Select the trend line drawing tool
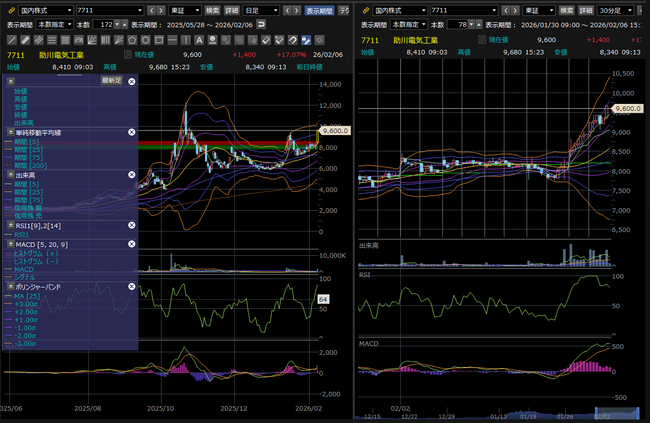This screenshot has height=423, width=650. 12,40
